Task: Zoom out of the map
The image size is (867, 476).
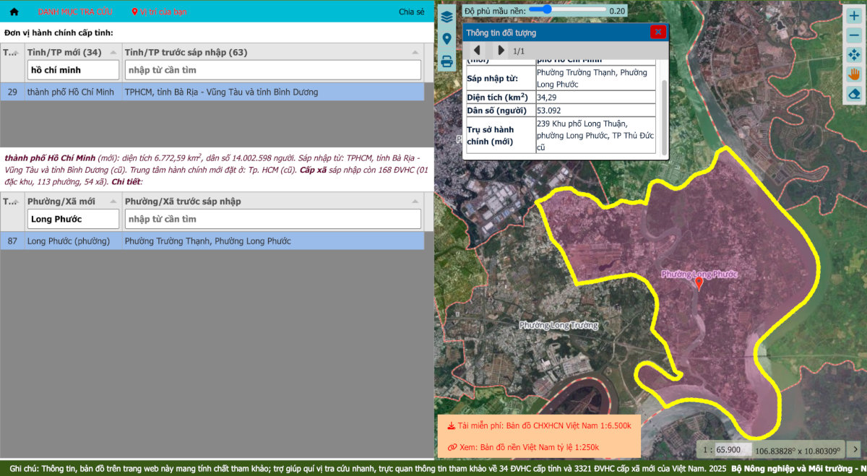Action: point(853,35)
